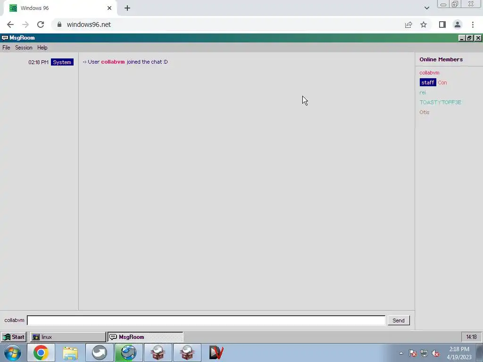This screenshot has width=483, height=362.
Task: Click the Windows 96 clock showing 14:18
Action: coord(471,337)
